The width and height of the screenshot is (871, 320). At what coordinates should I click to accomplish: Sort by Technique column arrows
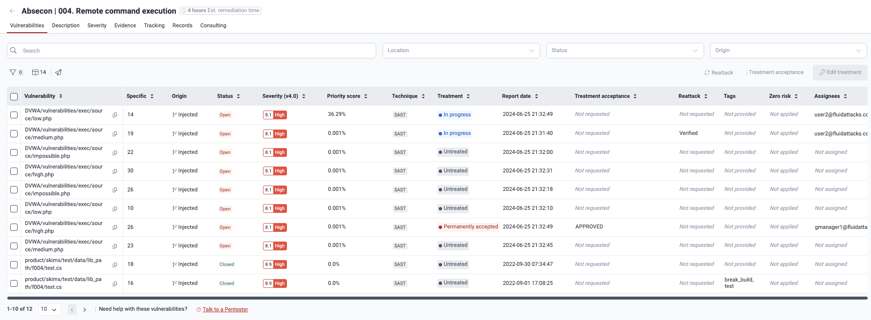pos(423,96)
